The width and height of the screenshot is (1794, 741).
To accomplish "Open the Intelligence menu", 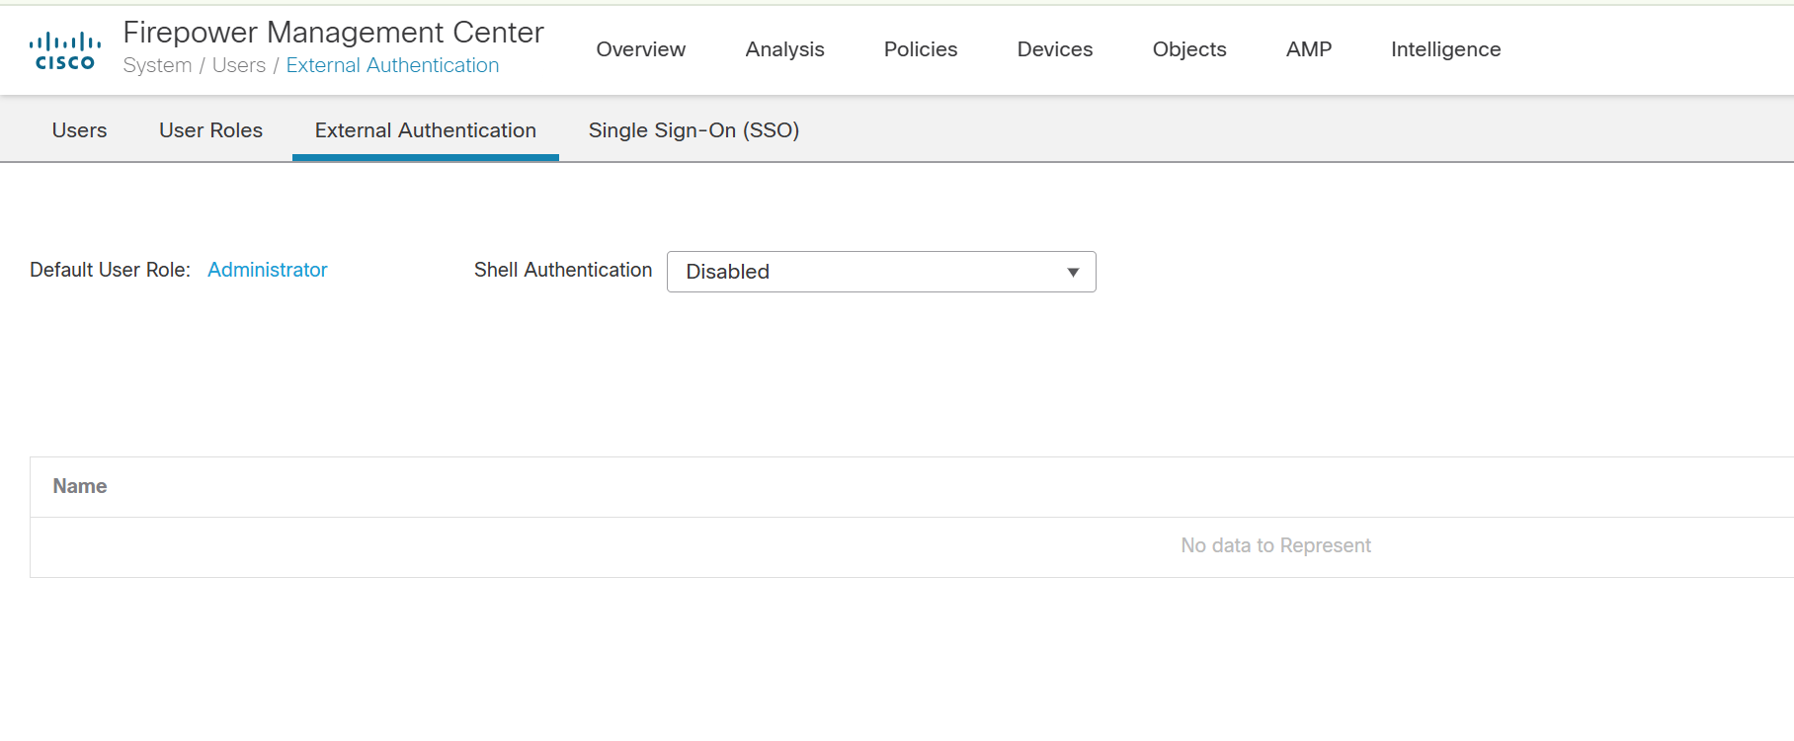I will tap(1445, 49).
